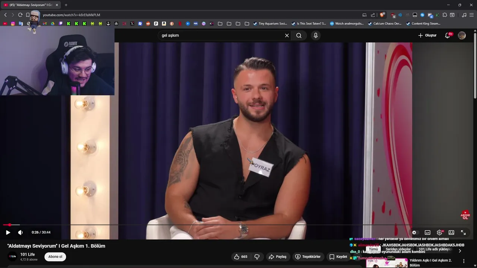
Task: Go back in the browser
Action: click(5, 15)
